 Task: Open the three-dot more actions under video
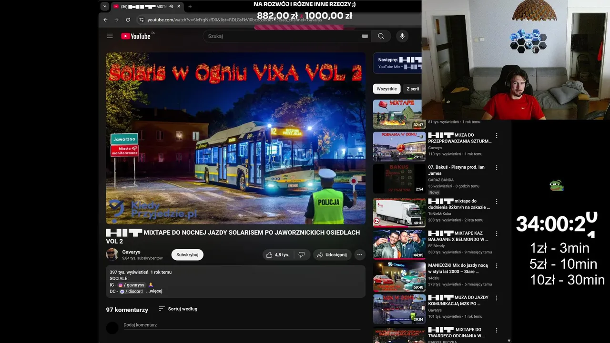360,255
